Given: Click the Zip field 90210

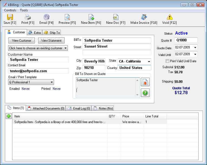Looking at the screenshot, I should click(94, 68).
